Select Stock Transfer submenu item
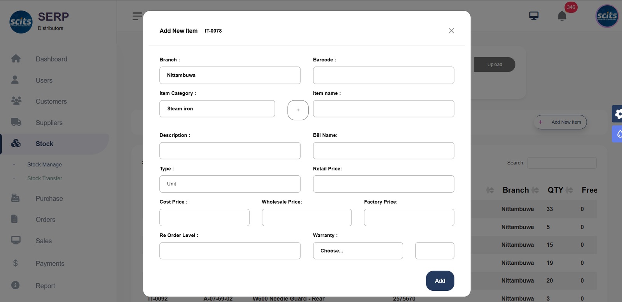This screenshot has width=622, height=302. [x=44, y=178]
